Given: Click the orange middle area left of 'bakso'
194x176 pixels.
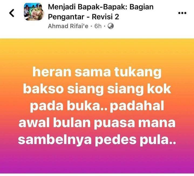Looking at the screenshot, I should point(11,89).
